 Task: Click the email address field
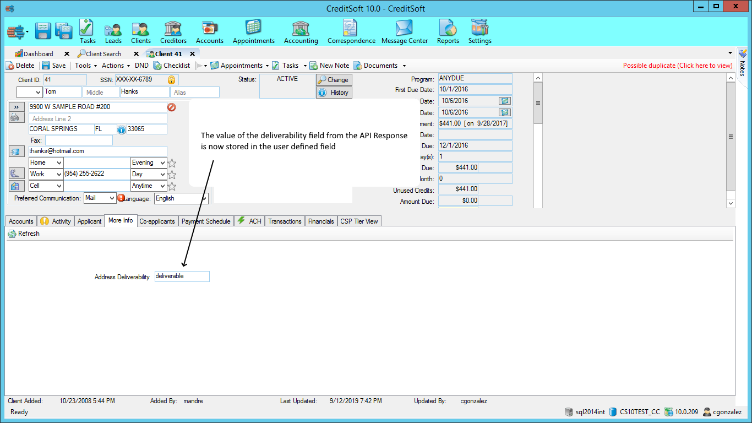click(97, 151)
